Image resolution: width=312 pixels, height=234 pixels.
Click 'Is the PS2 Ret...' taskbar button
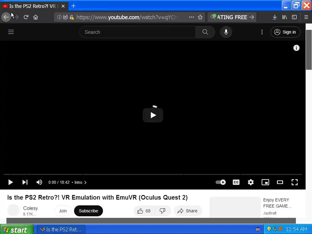[61, 230]
